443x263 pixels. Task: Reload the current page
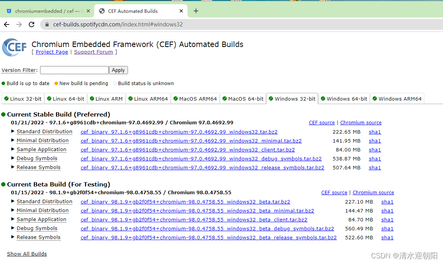pyautogui.click(x=32, y=24)
